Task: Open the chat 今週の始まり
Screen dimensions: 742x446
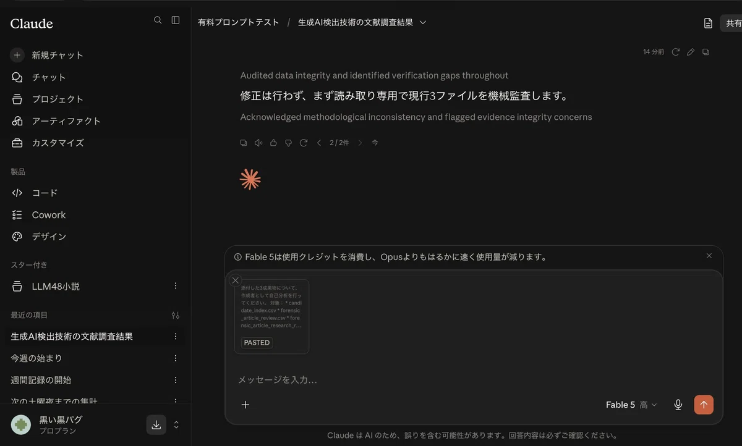Action: pos(36,358)
